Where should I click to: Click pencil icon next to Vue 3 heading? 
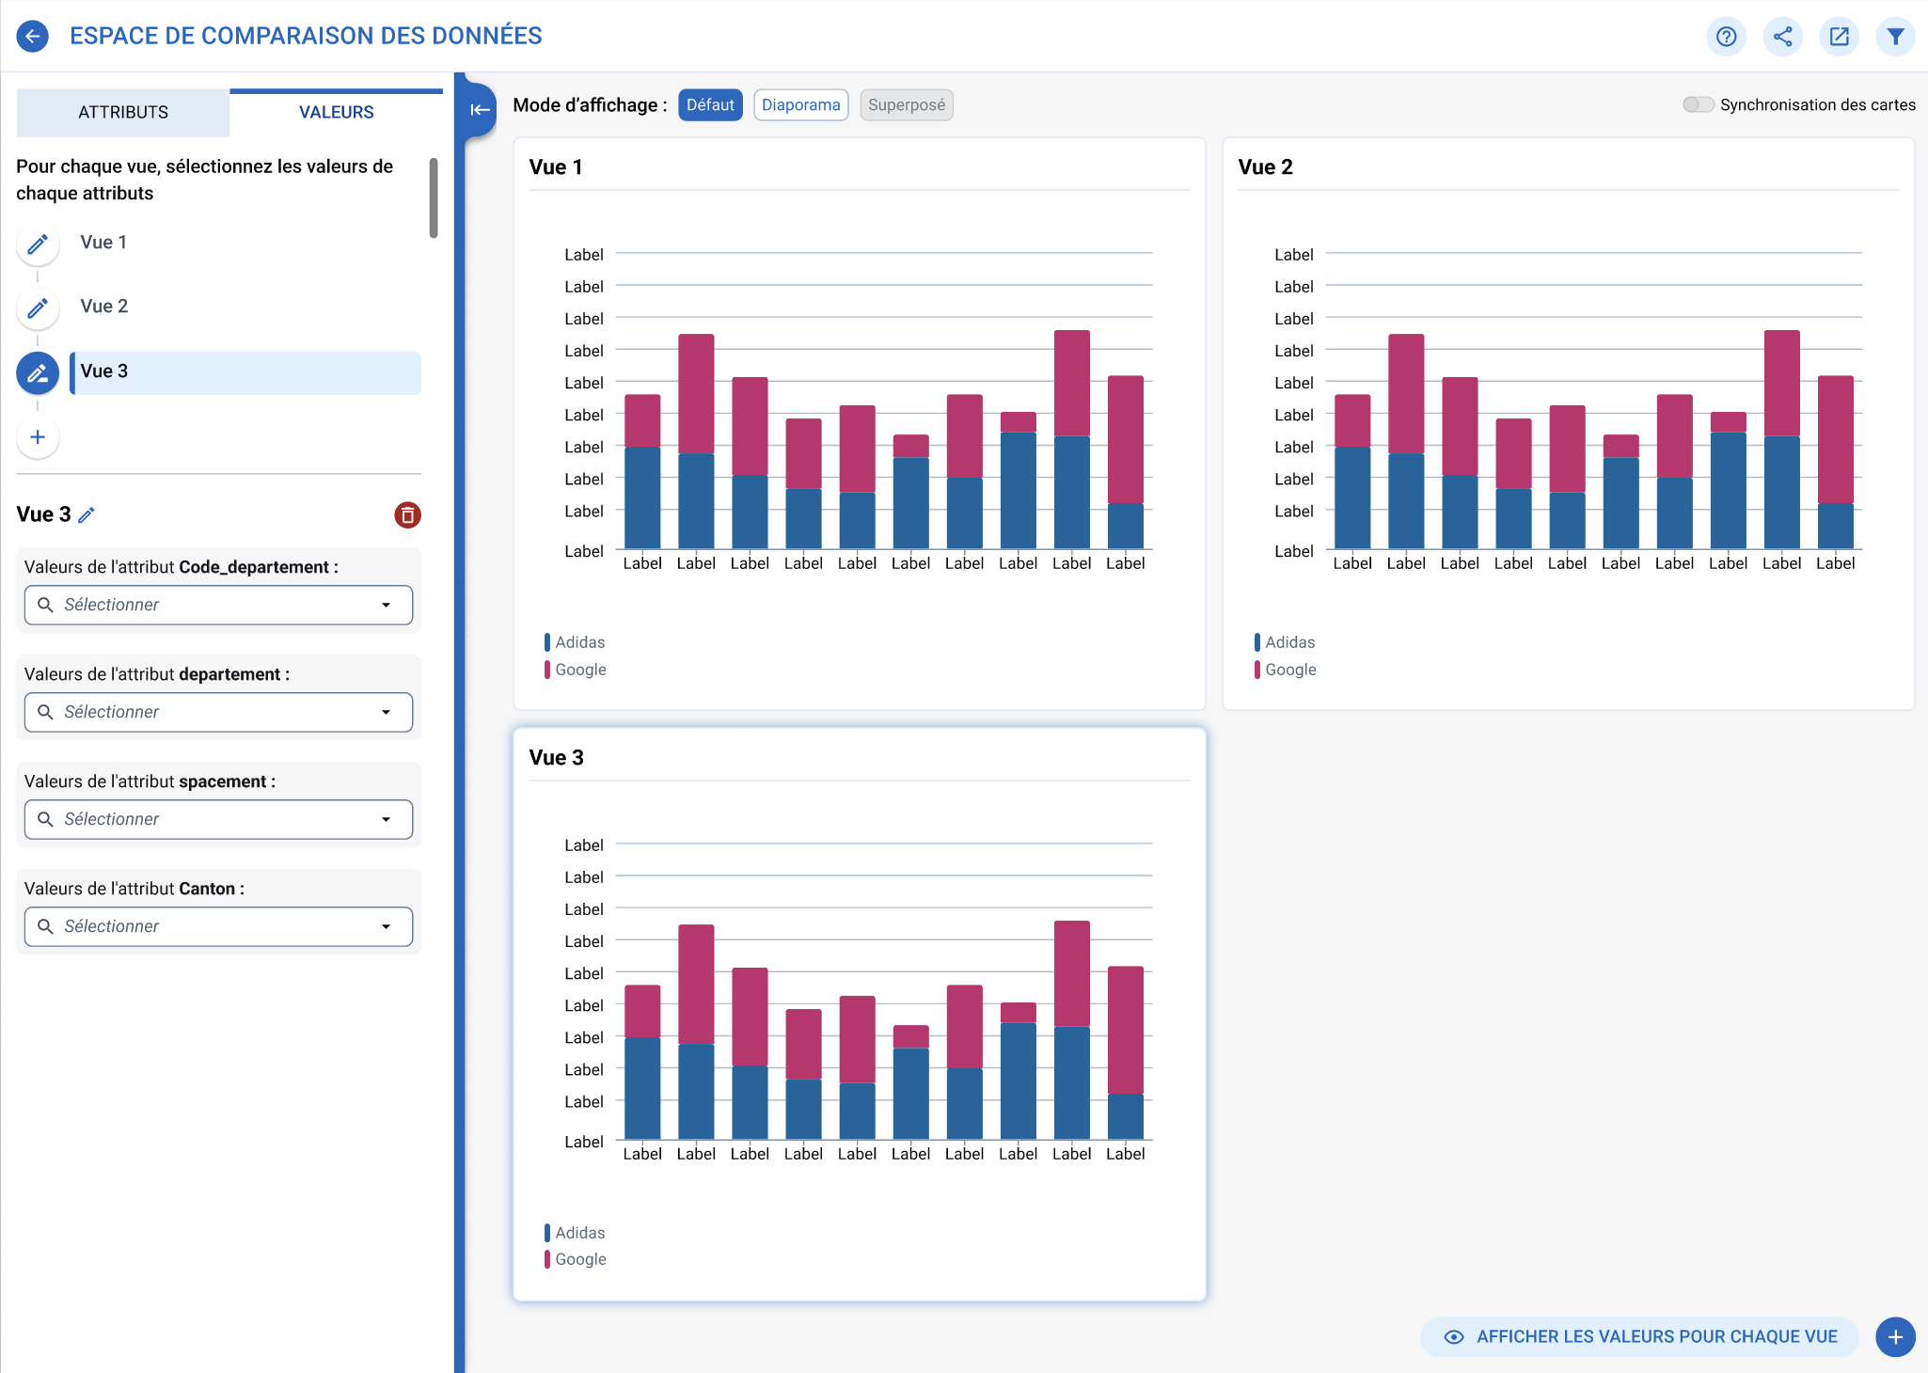pos(87,515)
